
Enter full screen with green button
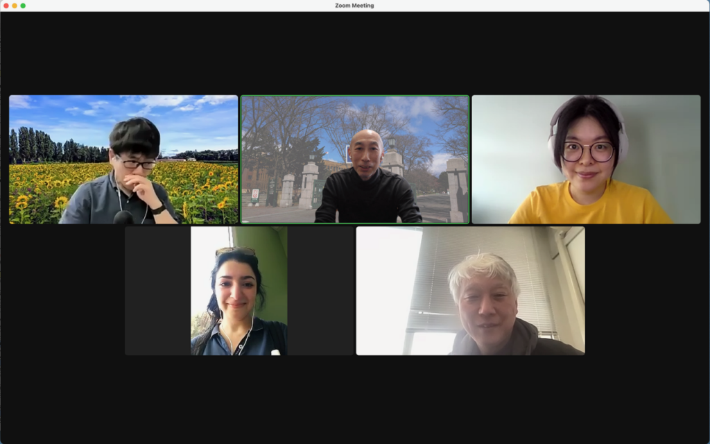coord(23,6)
